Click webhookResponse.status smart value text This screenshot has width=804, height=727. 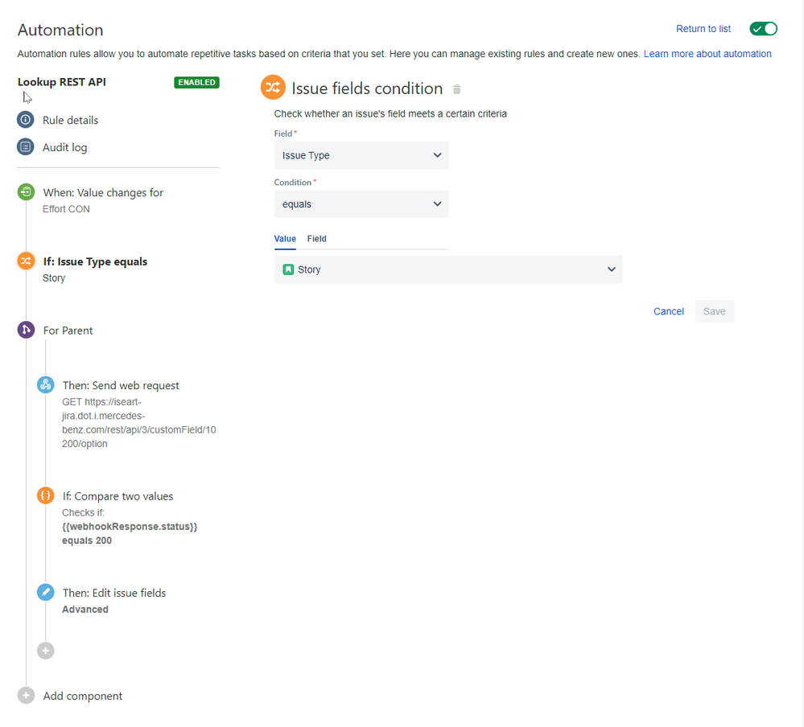click(130, 527)
